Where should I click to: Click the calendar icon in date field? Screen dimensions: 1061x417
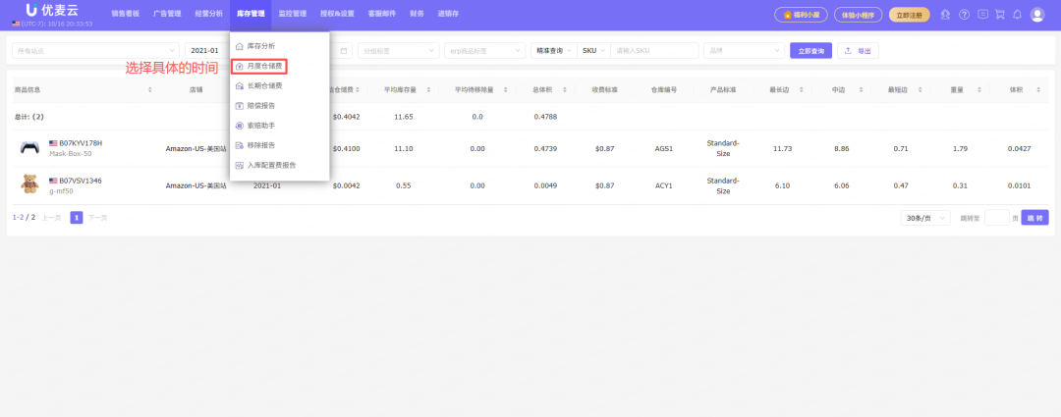(x=344, y=50)
